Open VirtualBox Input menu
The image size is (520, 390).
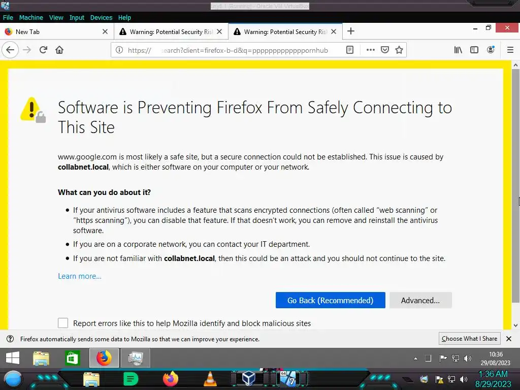click(77, 18)
